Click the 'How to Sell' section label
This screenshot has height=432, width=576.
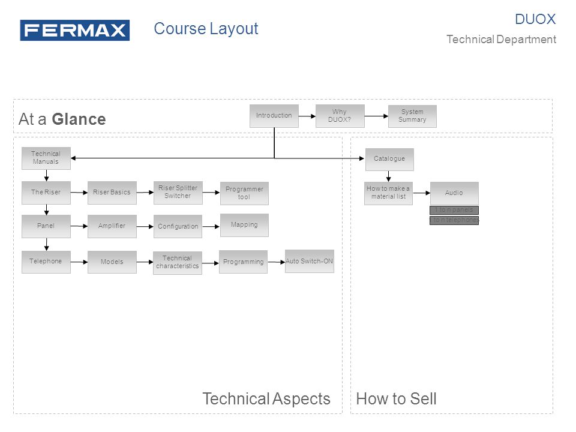[x=397, y=399]
